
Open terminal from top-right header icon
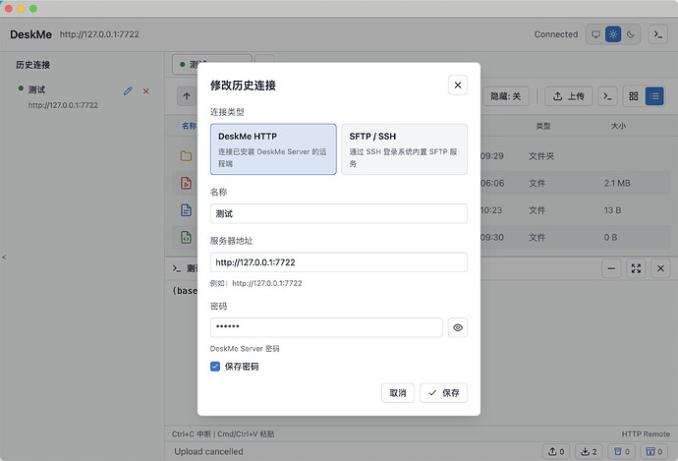click(658, 34)
